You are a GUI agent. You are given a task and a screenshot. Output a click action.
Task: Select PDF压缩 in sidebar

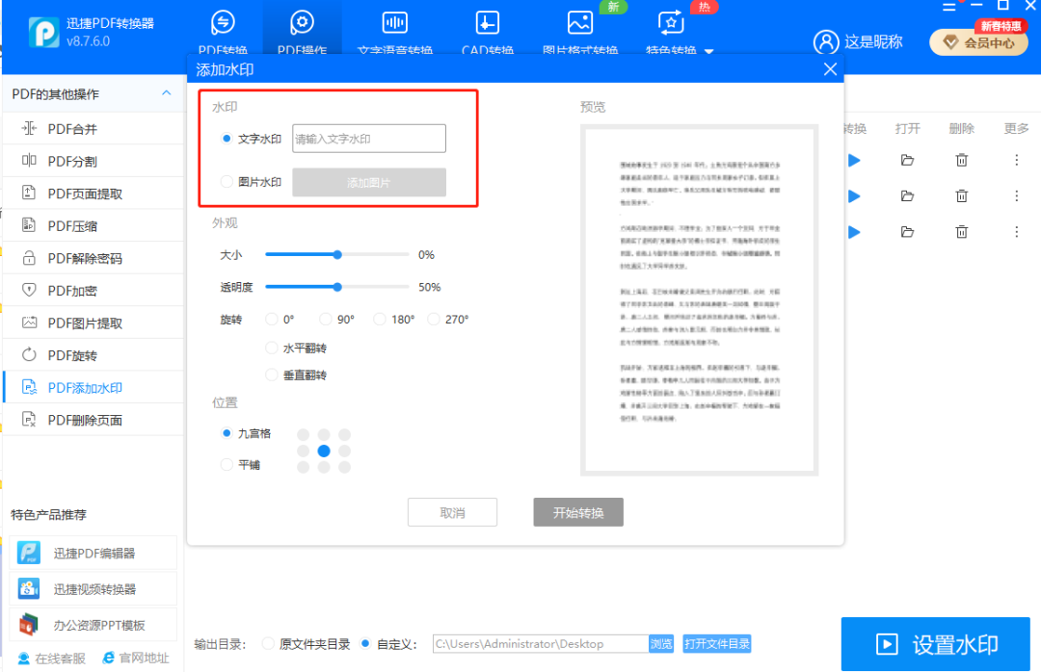pyautogui.click(x=93, y=226)
